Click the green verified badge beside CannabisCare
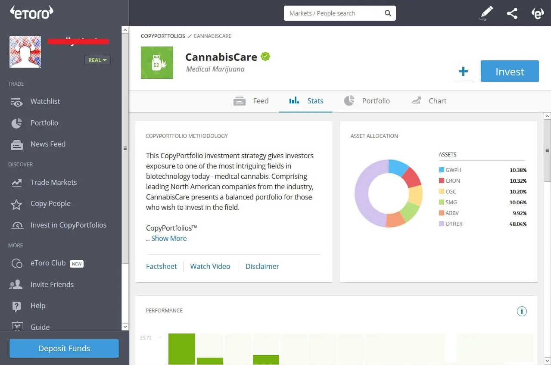Screen dimensions: 551x365 tap(265, 56)
